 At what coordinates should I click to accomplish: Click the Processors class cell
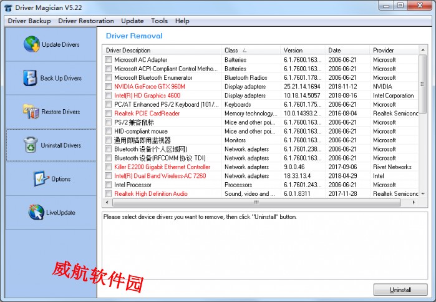(x=238, y=185)
